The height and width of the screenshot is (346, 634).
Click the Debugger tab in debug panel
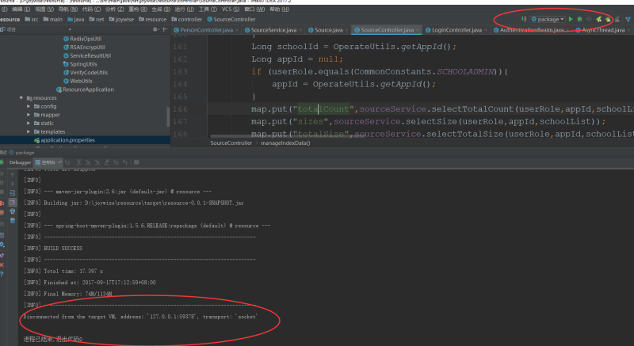point(20,162)
